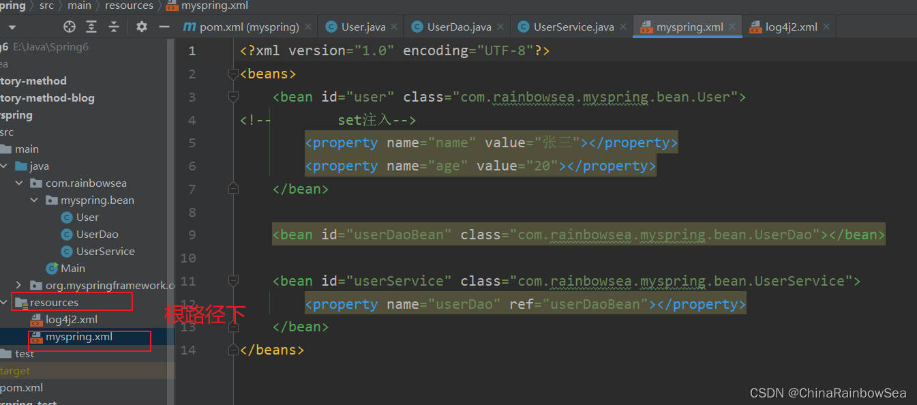Click the User class icon in tree
The height and width of the screenshot is (405, 917).
tap(67, 217)
